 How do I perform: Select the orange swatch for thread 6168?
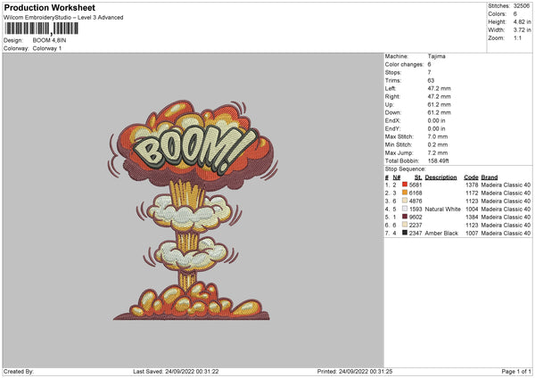pyautogui.click(x=405, y=192)
